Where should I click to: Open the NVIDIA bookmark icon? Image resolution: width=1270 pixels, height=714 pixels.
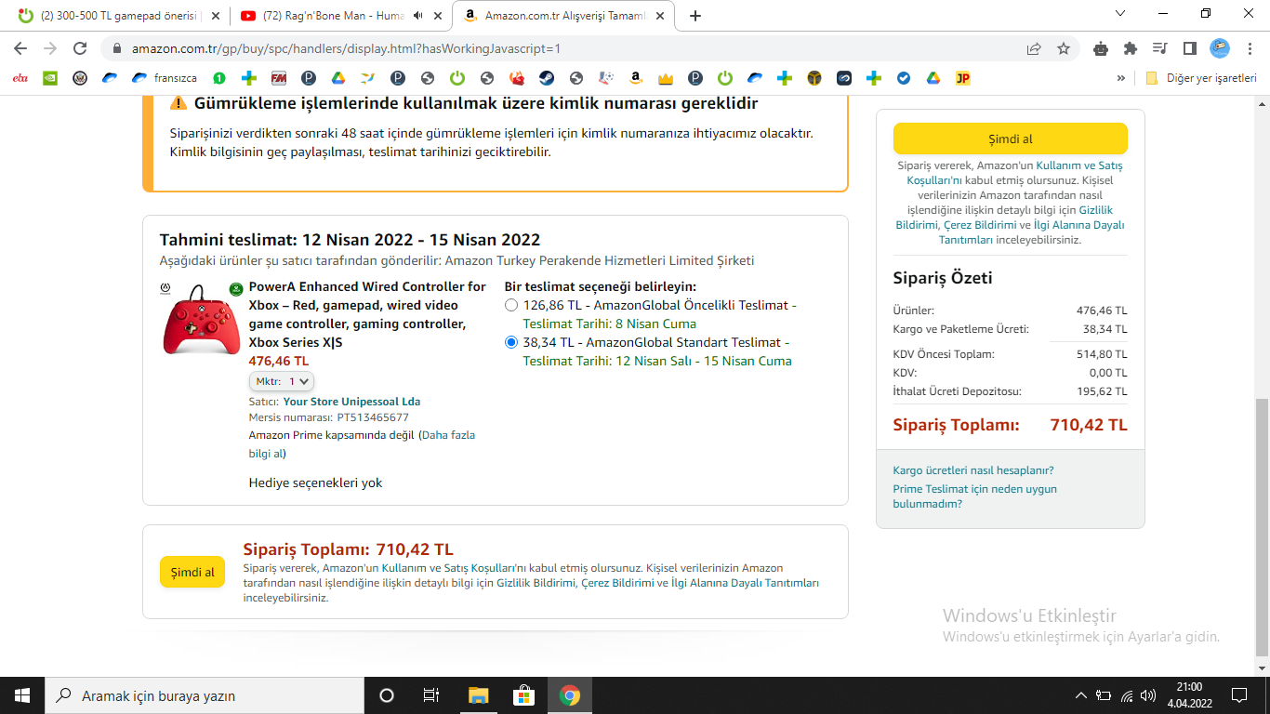[x=50, y=78]
